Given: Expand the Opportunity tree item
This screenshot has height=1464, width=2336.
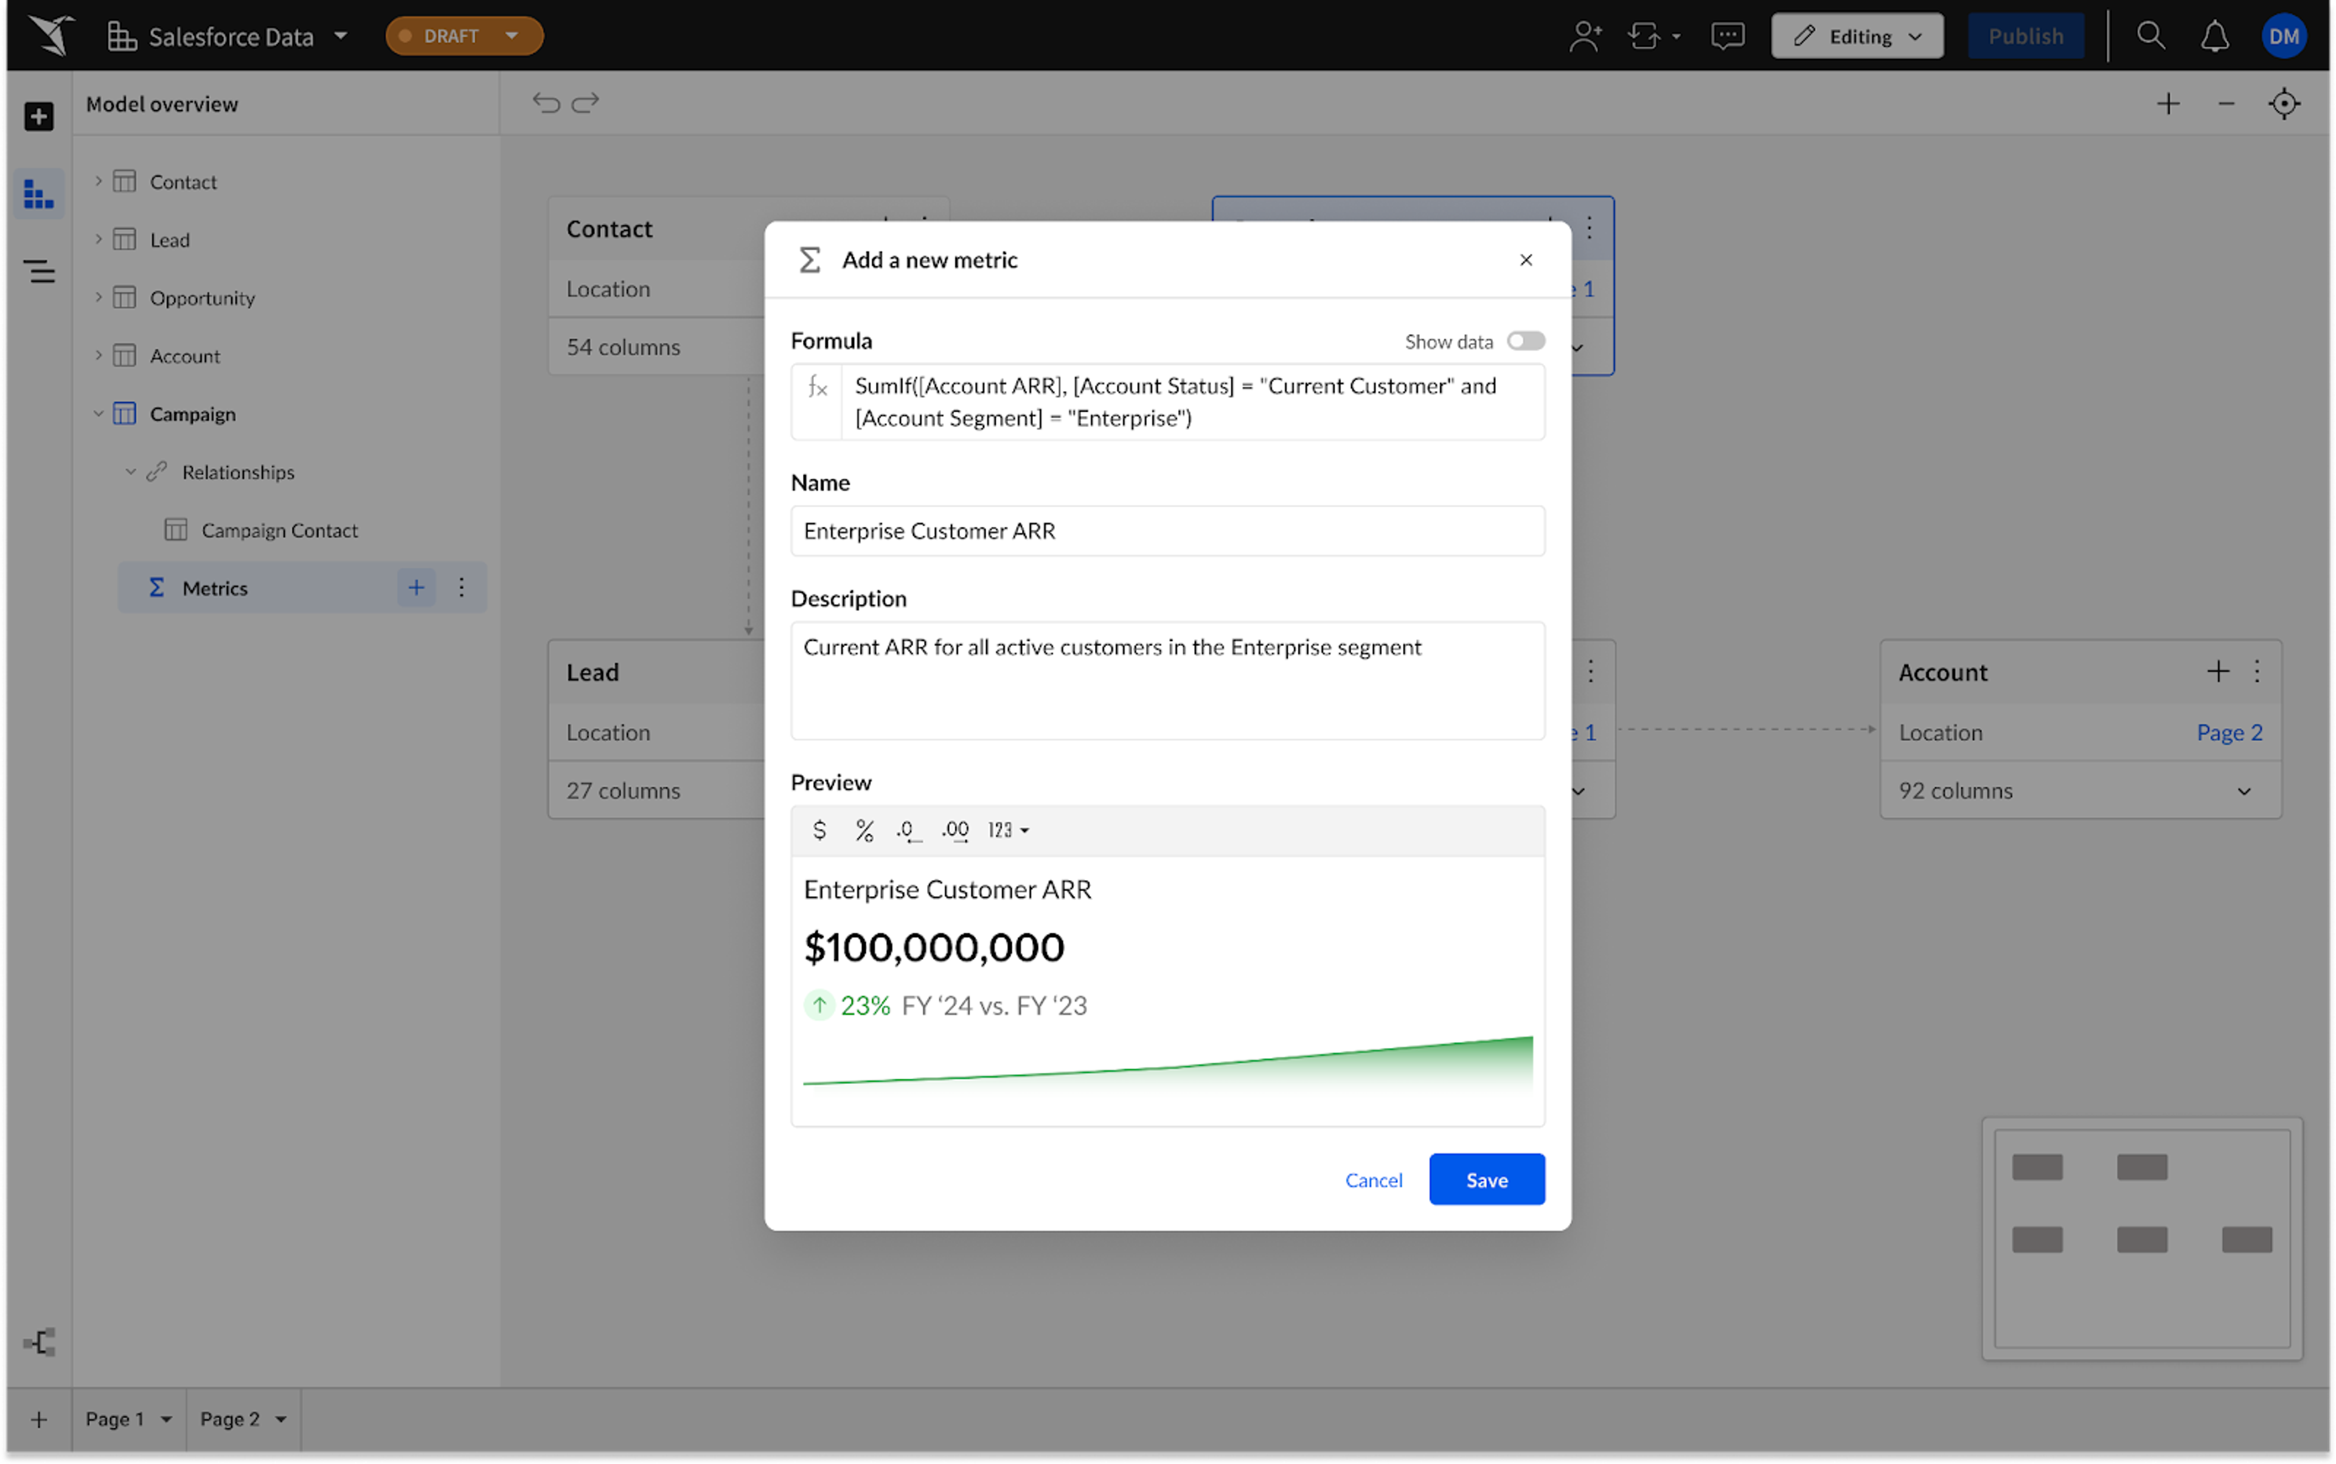Looking at the screenshot, I should coord(98,297).
